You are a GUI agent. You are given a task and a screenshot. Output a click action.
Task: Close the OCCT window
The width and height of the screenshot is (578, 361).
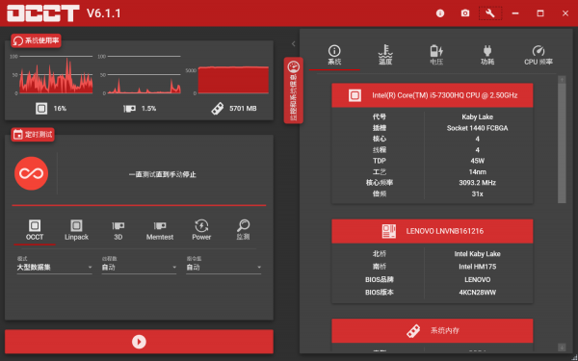coord(565,13)
